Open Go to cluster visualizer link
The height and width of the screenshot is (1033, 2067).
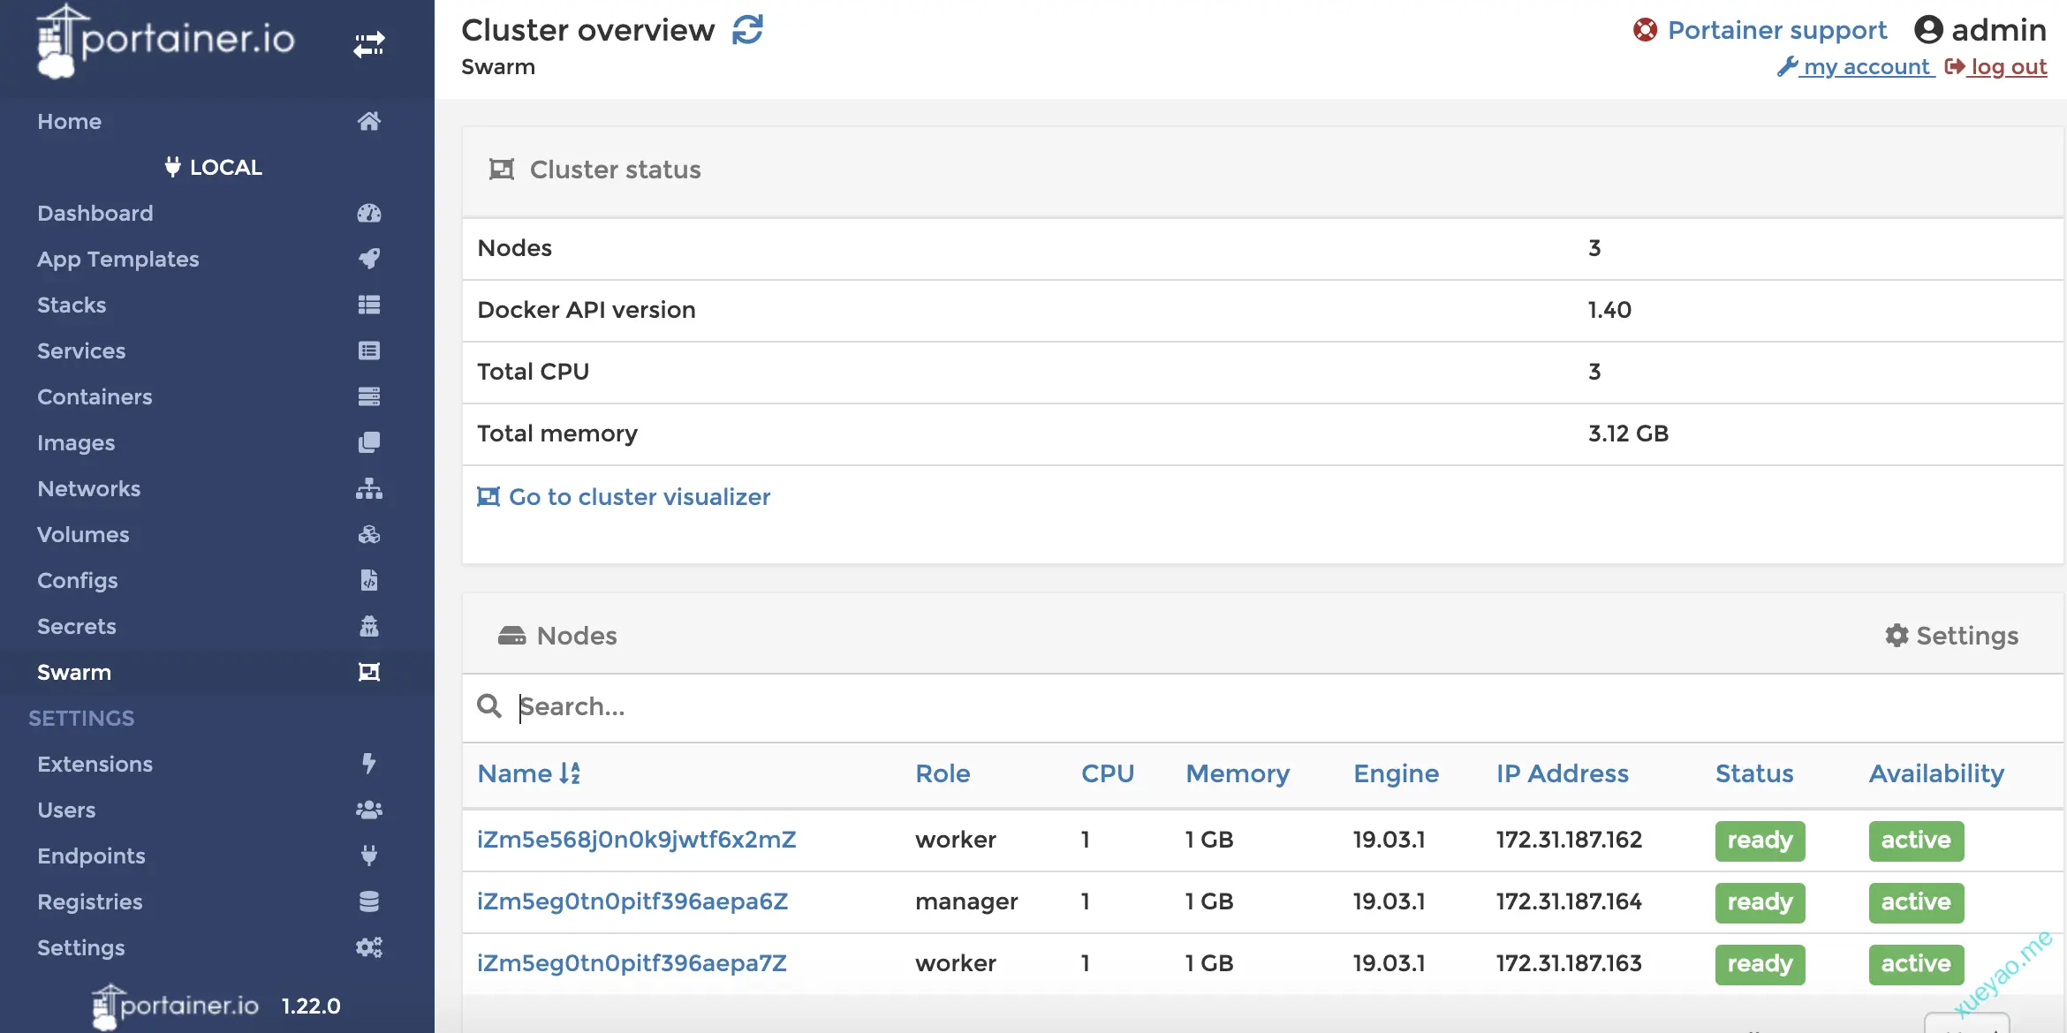(x=624, y=497)
